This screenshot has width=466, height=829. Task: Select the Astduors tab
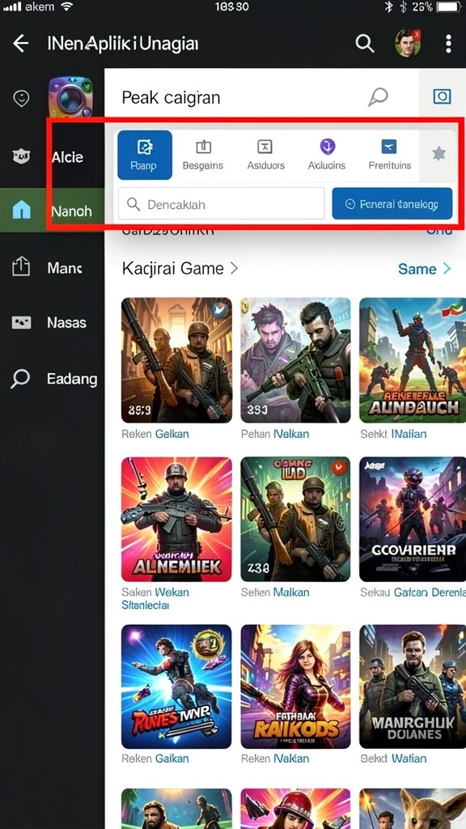(x=265, y=155)
